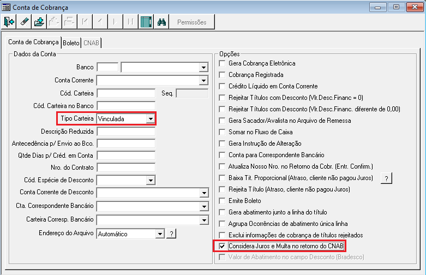
Task: Click Antecedência p/ Envio ao Bco. field
Action: click(x=126, y=144)
